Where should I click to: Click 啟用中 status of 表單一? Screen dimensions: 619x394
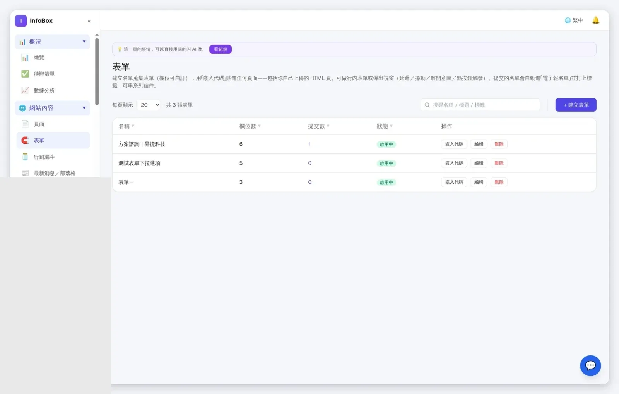tap(386, 182)
